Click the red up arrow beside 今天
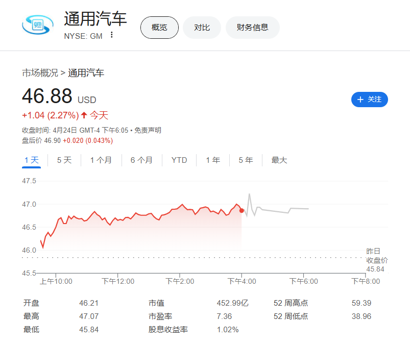 84,115
